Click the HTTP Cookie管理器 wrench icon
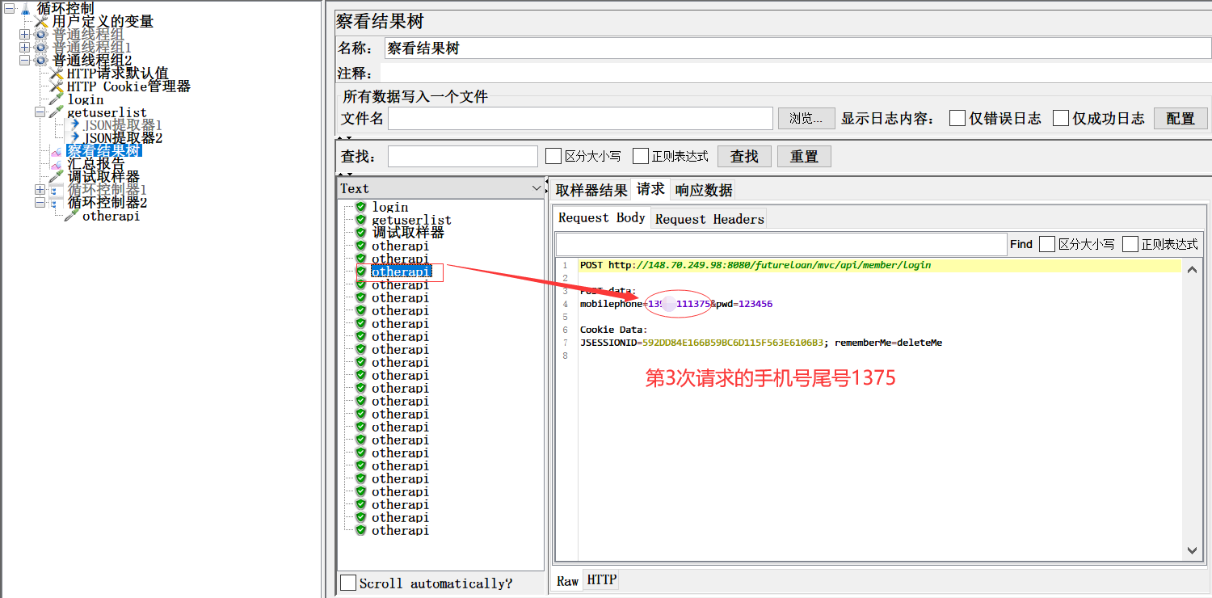1212x598 pixels. [x=56, y=86]
